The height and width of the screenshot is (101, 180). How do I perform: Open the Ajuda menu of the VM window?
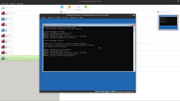pos(81,17)
